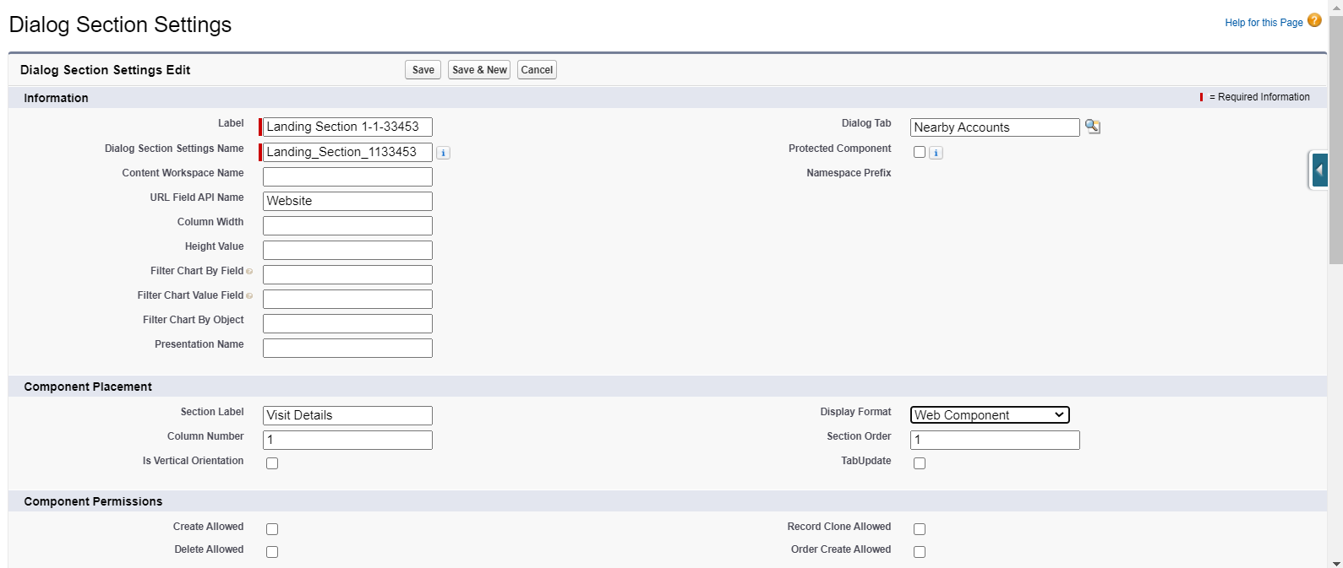Image resolution: width=1343 pixels, height=568 pixels.
Task: Enable Record Clone Allowed checkbox
Action: click(920, 529)
